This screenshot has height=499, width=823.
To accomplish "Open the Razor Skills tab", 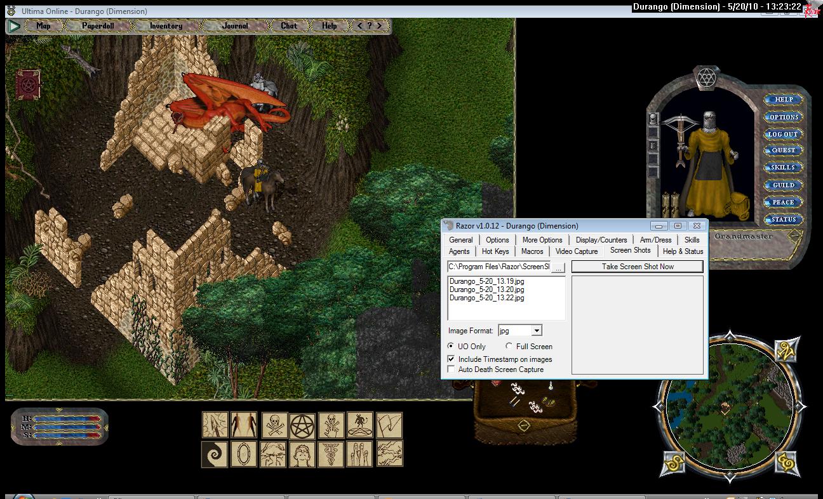I will point(692,240).
